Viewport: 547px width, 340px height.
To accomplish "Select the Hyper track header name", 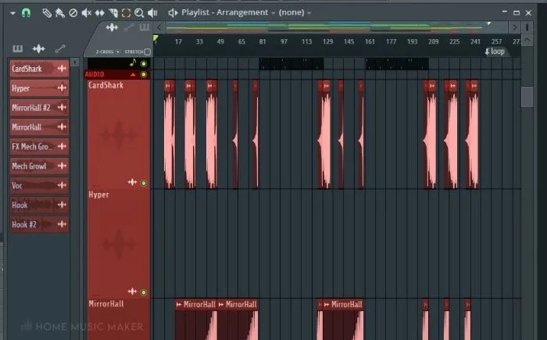I will (98, 195).
